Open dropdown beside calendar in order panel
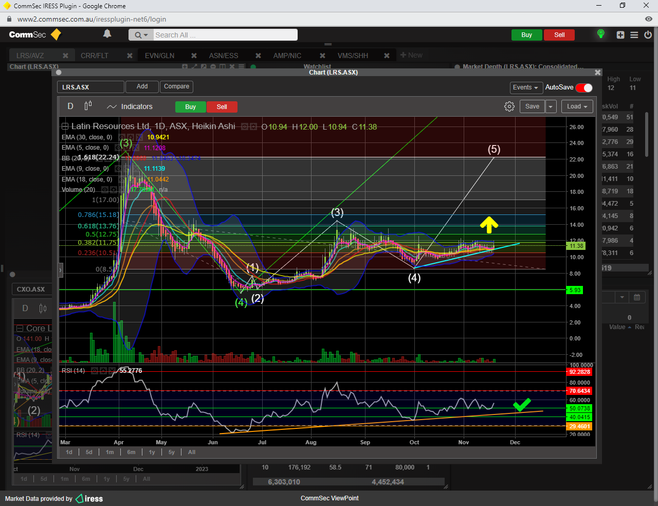Viewport: 658px width, 506px height. tap(622, 297)
